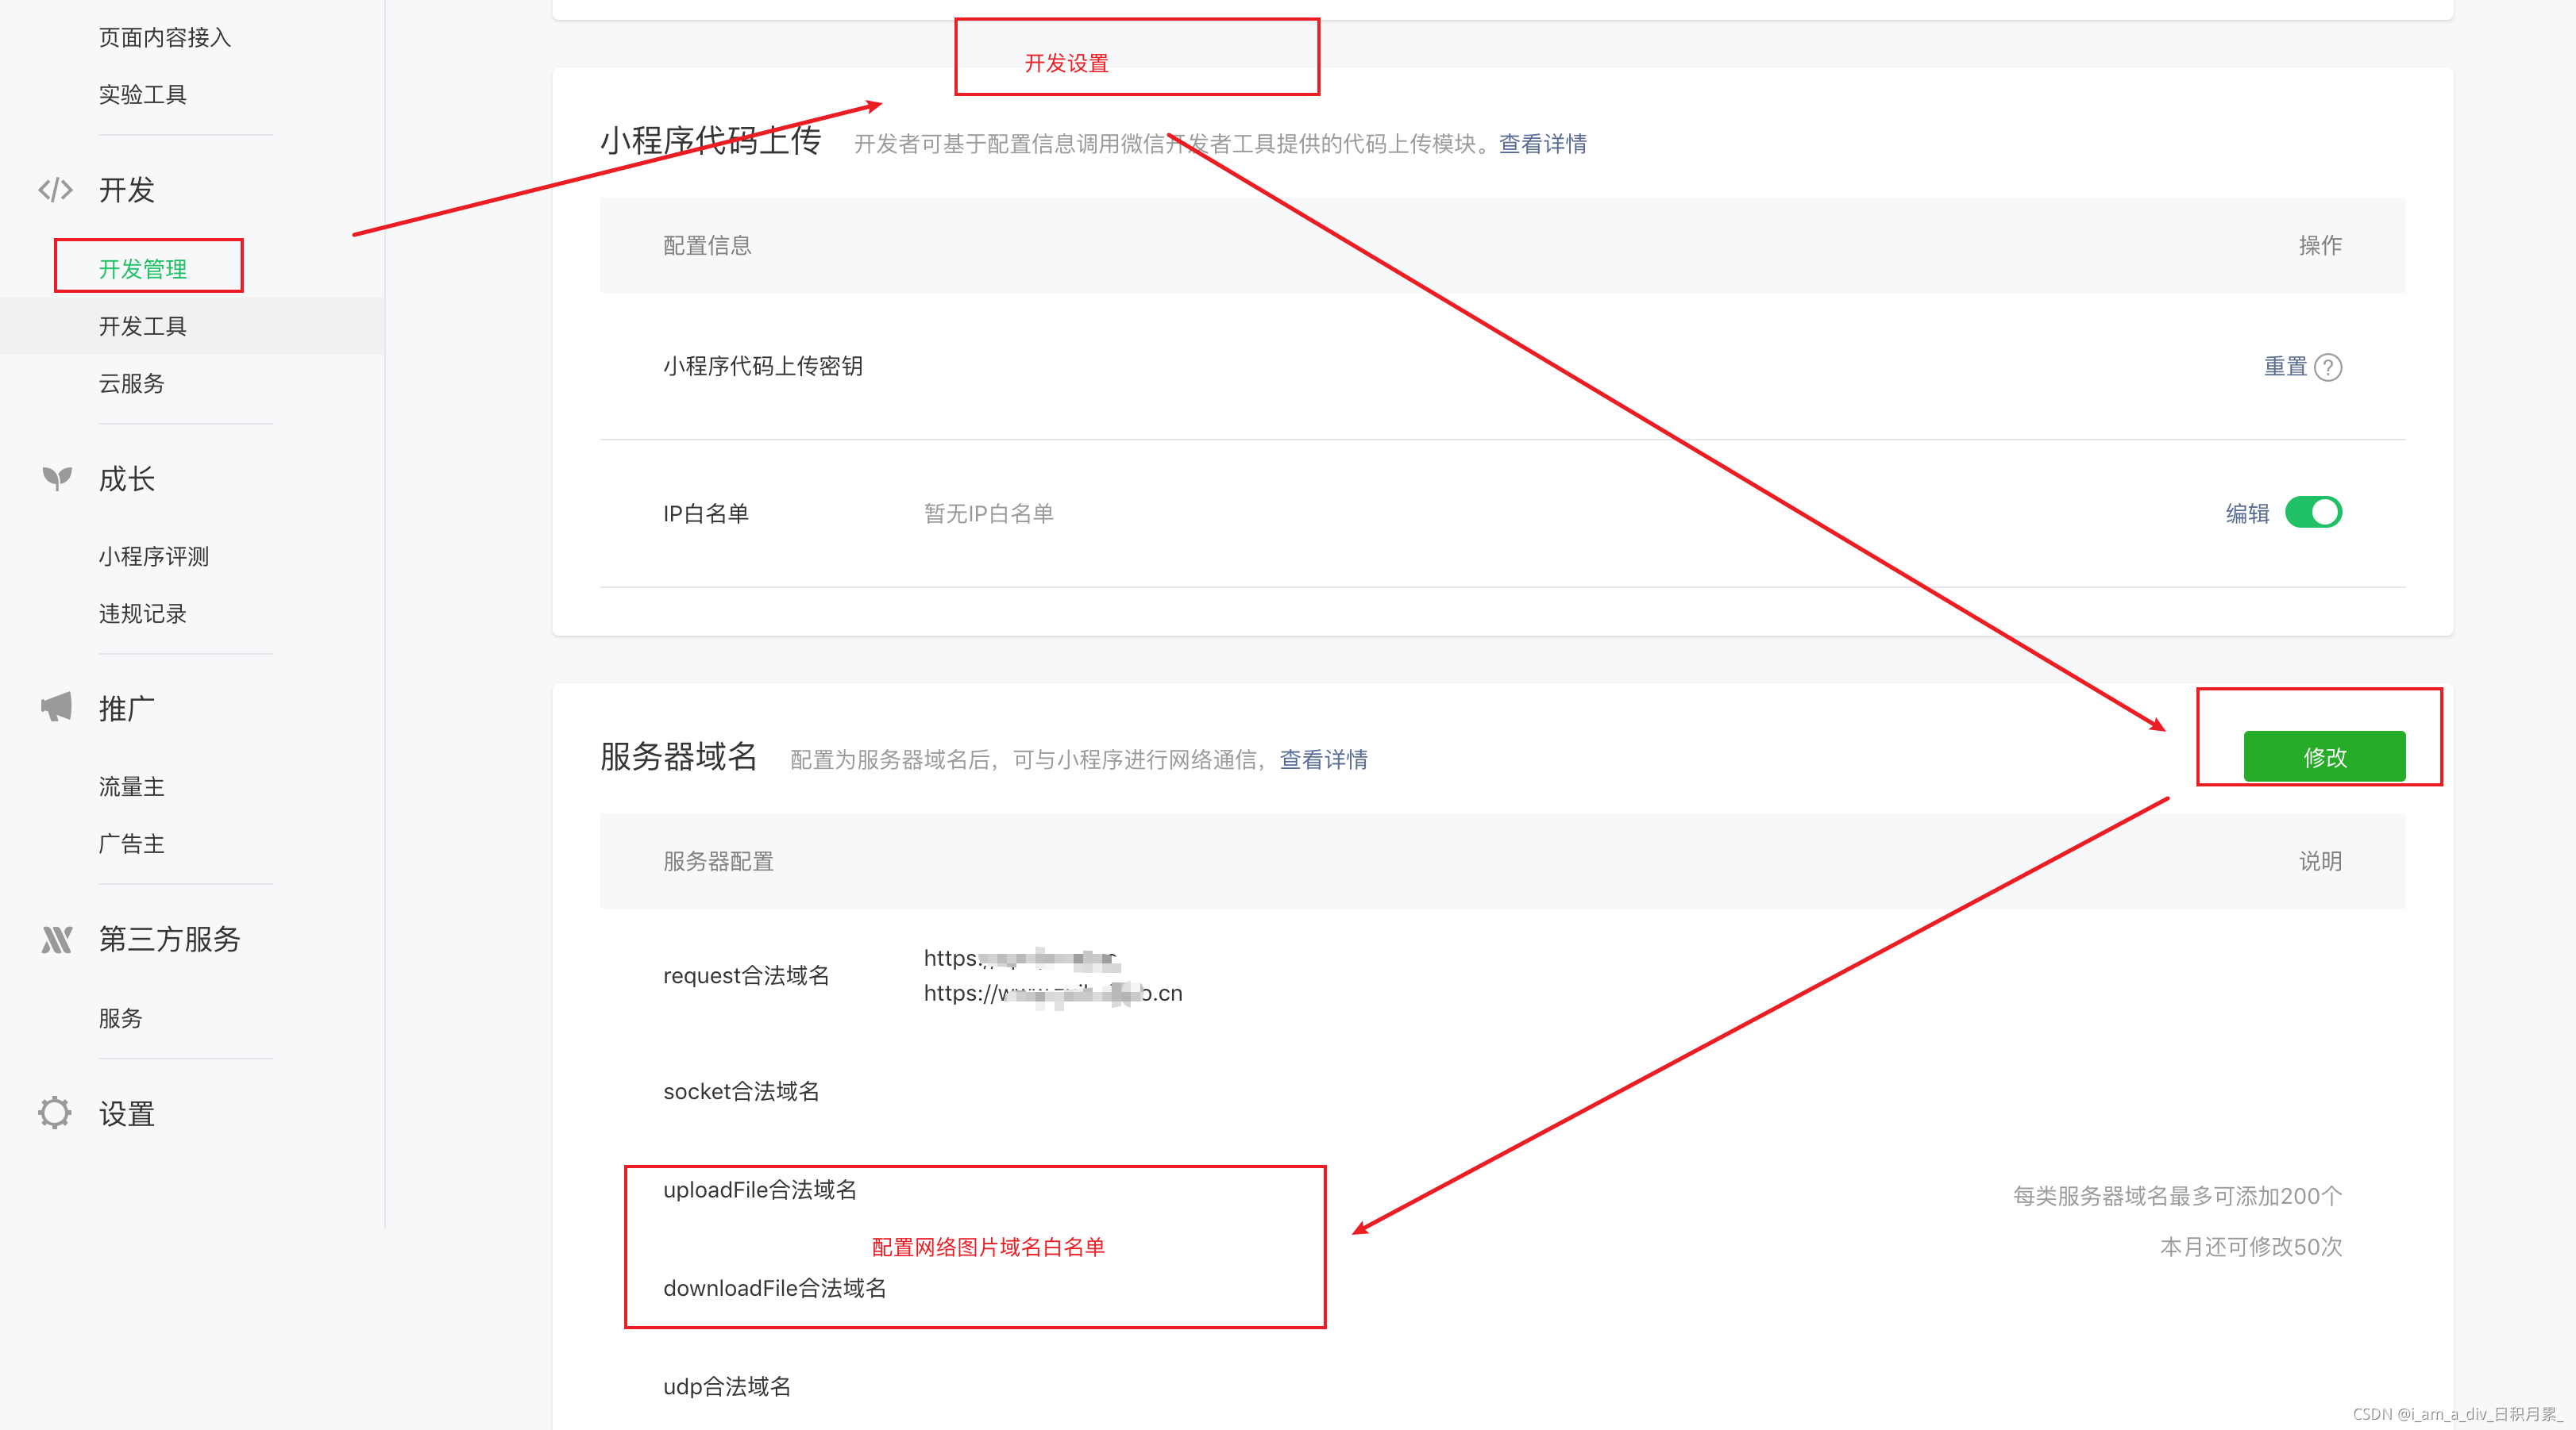Open 查看详情 link next to 服务器域名
This screenshot has height=1430, width=2576.
click(x=1323, y=759)
